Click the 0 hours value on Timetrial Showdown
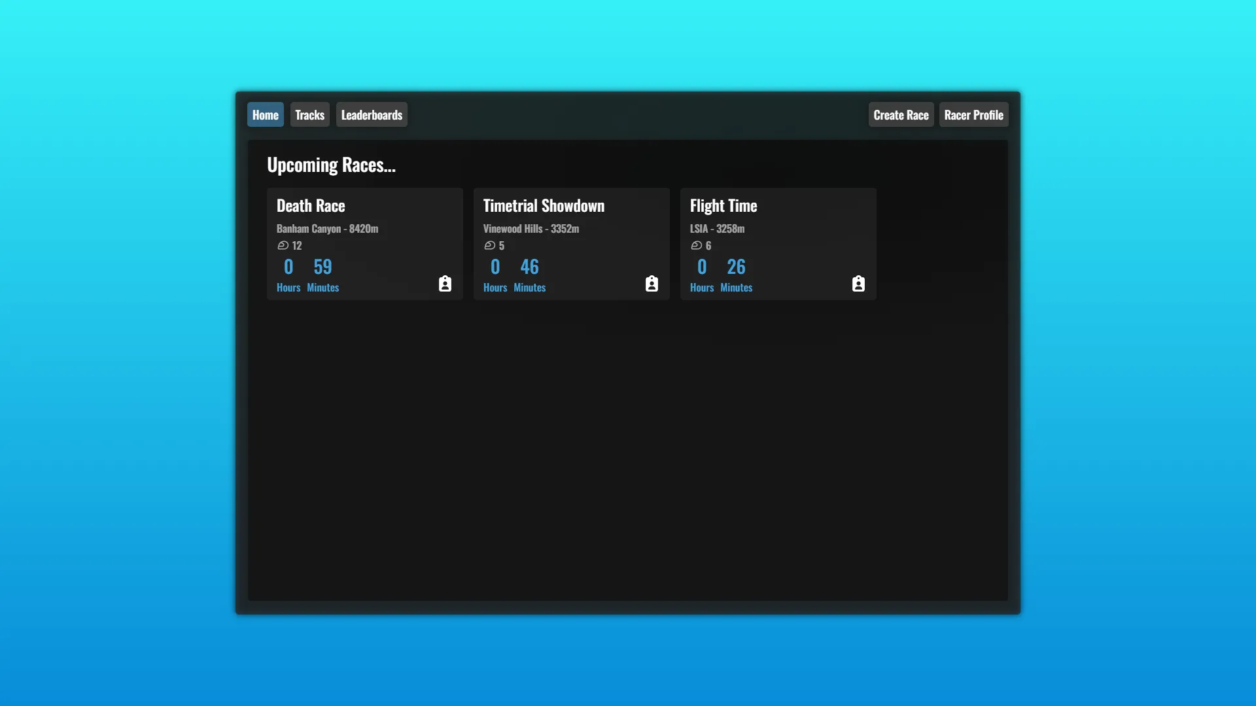 pyautogui.click(x=495, y=267)
